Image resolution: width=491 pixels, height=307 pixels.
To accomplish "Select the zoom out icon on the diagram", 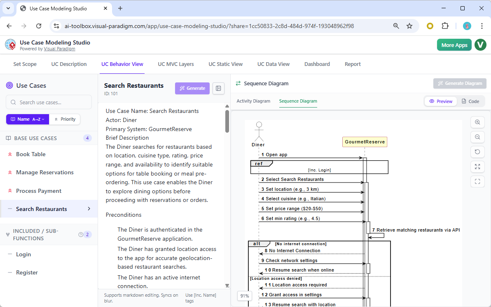I will (477, 137).
